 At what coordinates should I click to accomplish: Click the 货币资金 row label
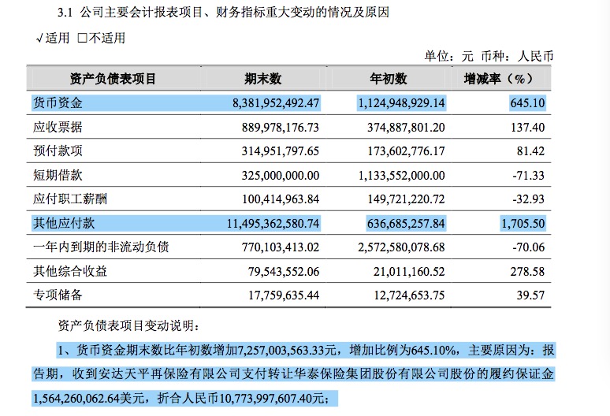pyautogui.click(x=58, y=103)
